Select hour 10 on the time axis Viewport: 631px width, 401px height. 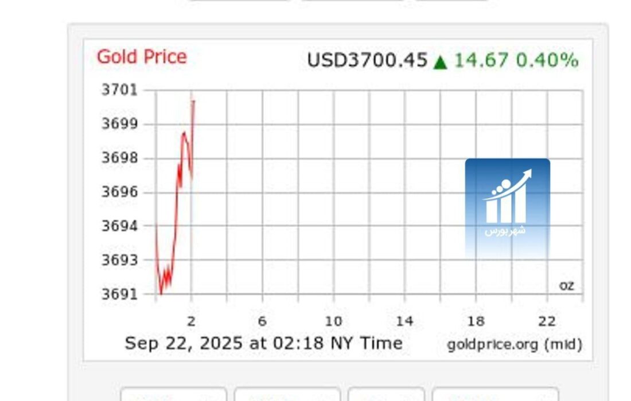(333, 321)
